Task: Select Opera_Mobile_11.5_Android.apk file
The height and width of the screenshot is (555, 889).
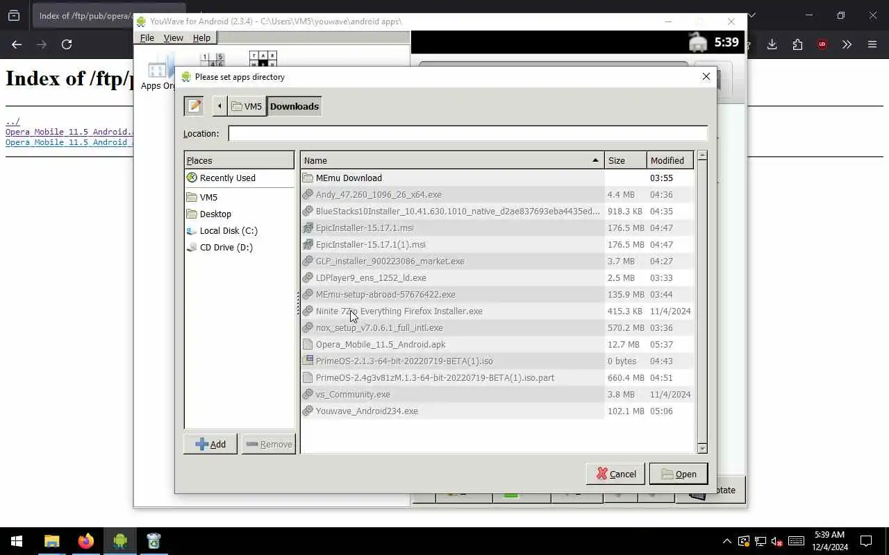Action: tap(497, 344)
